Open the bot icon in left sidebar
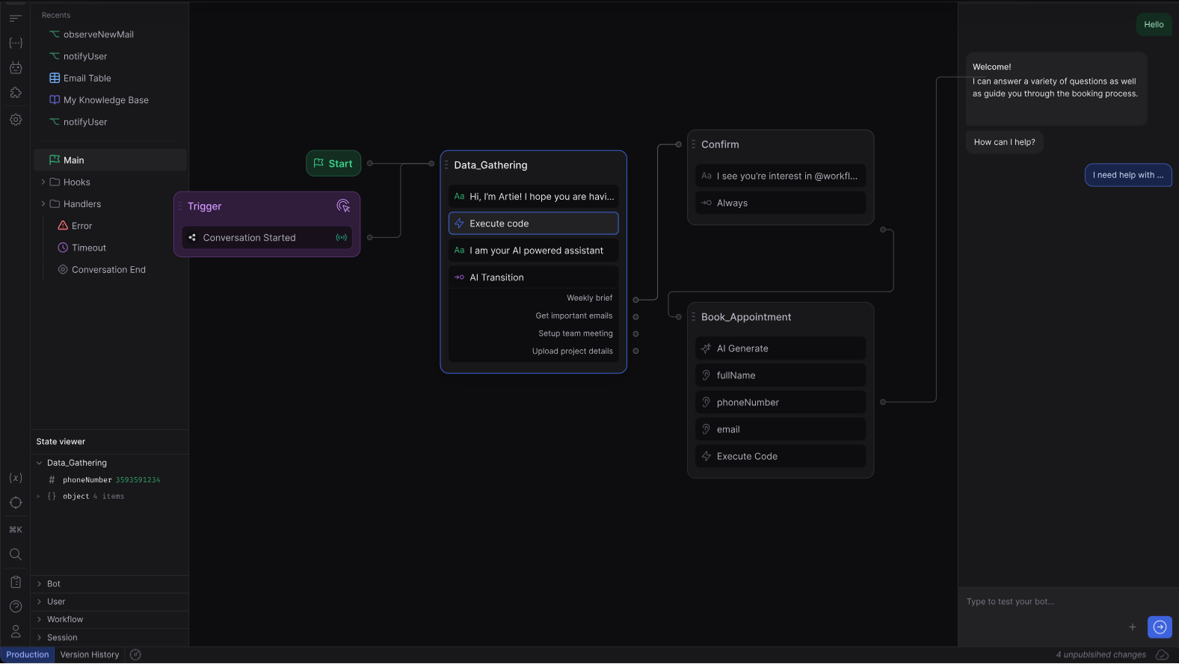 click(16, 68)
